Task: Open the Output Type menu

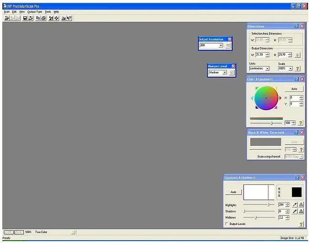Action: click(x=35, y=12)
